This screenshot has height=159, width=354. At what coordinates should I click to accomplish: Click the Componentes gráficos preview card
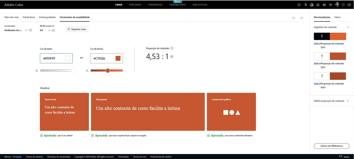(231, 112)
